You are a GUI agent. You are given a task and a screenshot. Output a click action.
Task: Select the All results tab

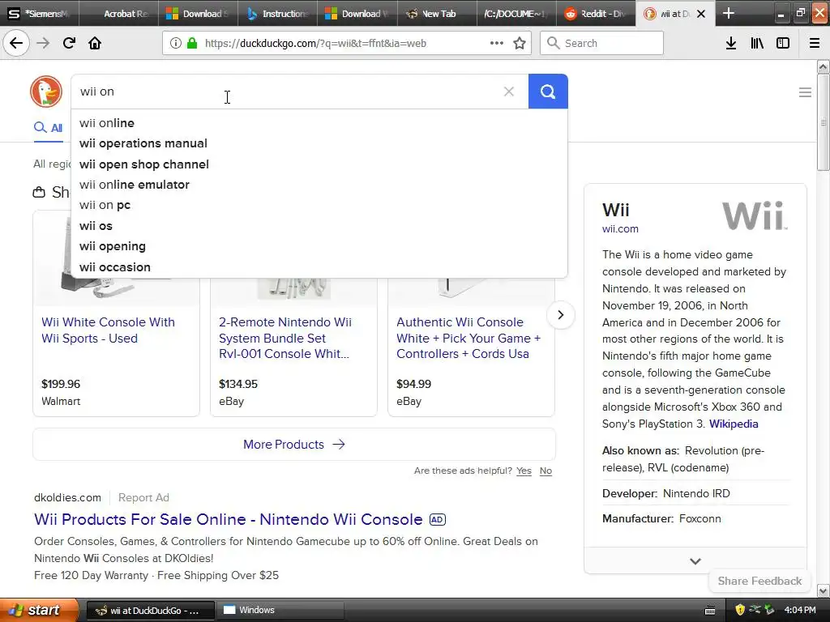coord(48,128)
